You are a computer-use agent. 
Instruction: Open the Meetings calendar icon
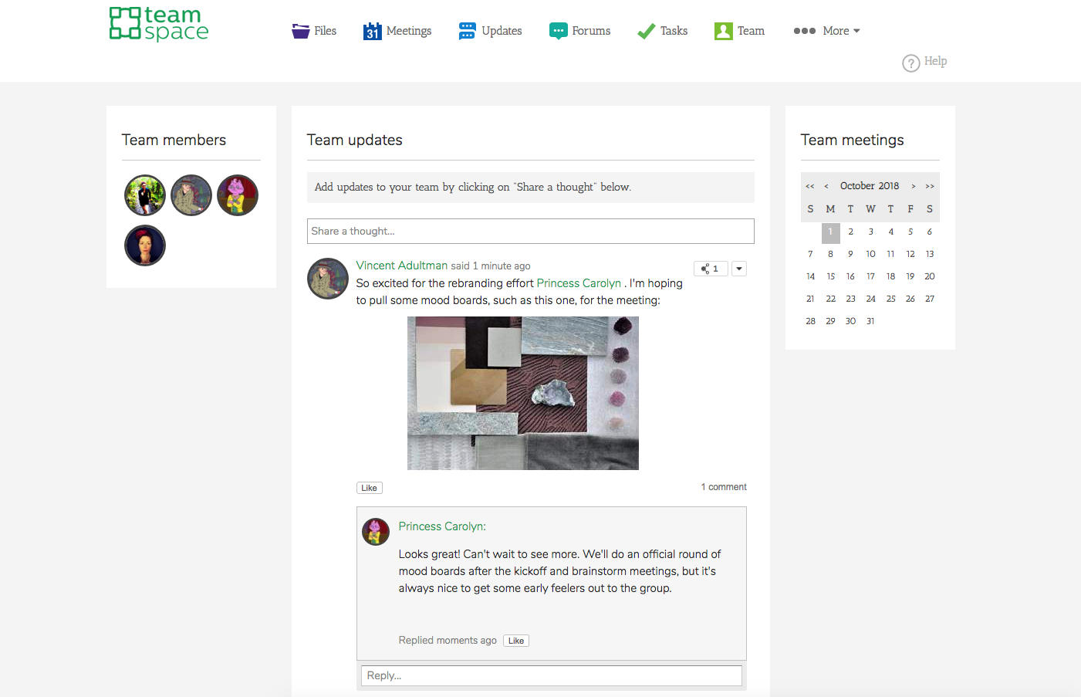pyautogui.click(x=373, y=31)
